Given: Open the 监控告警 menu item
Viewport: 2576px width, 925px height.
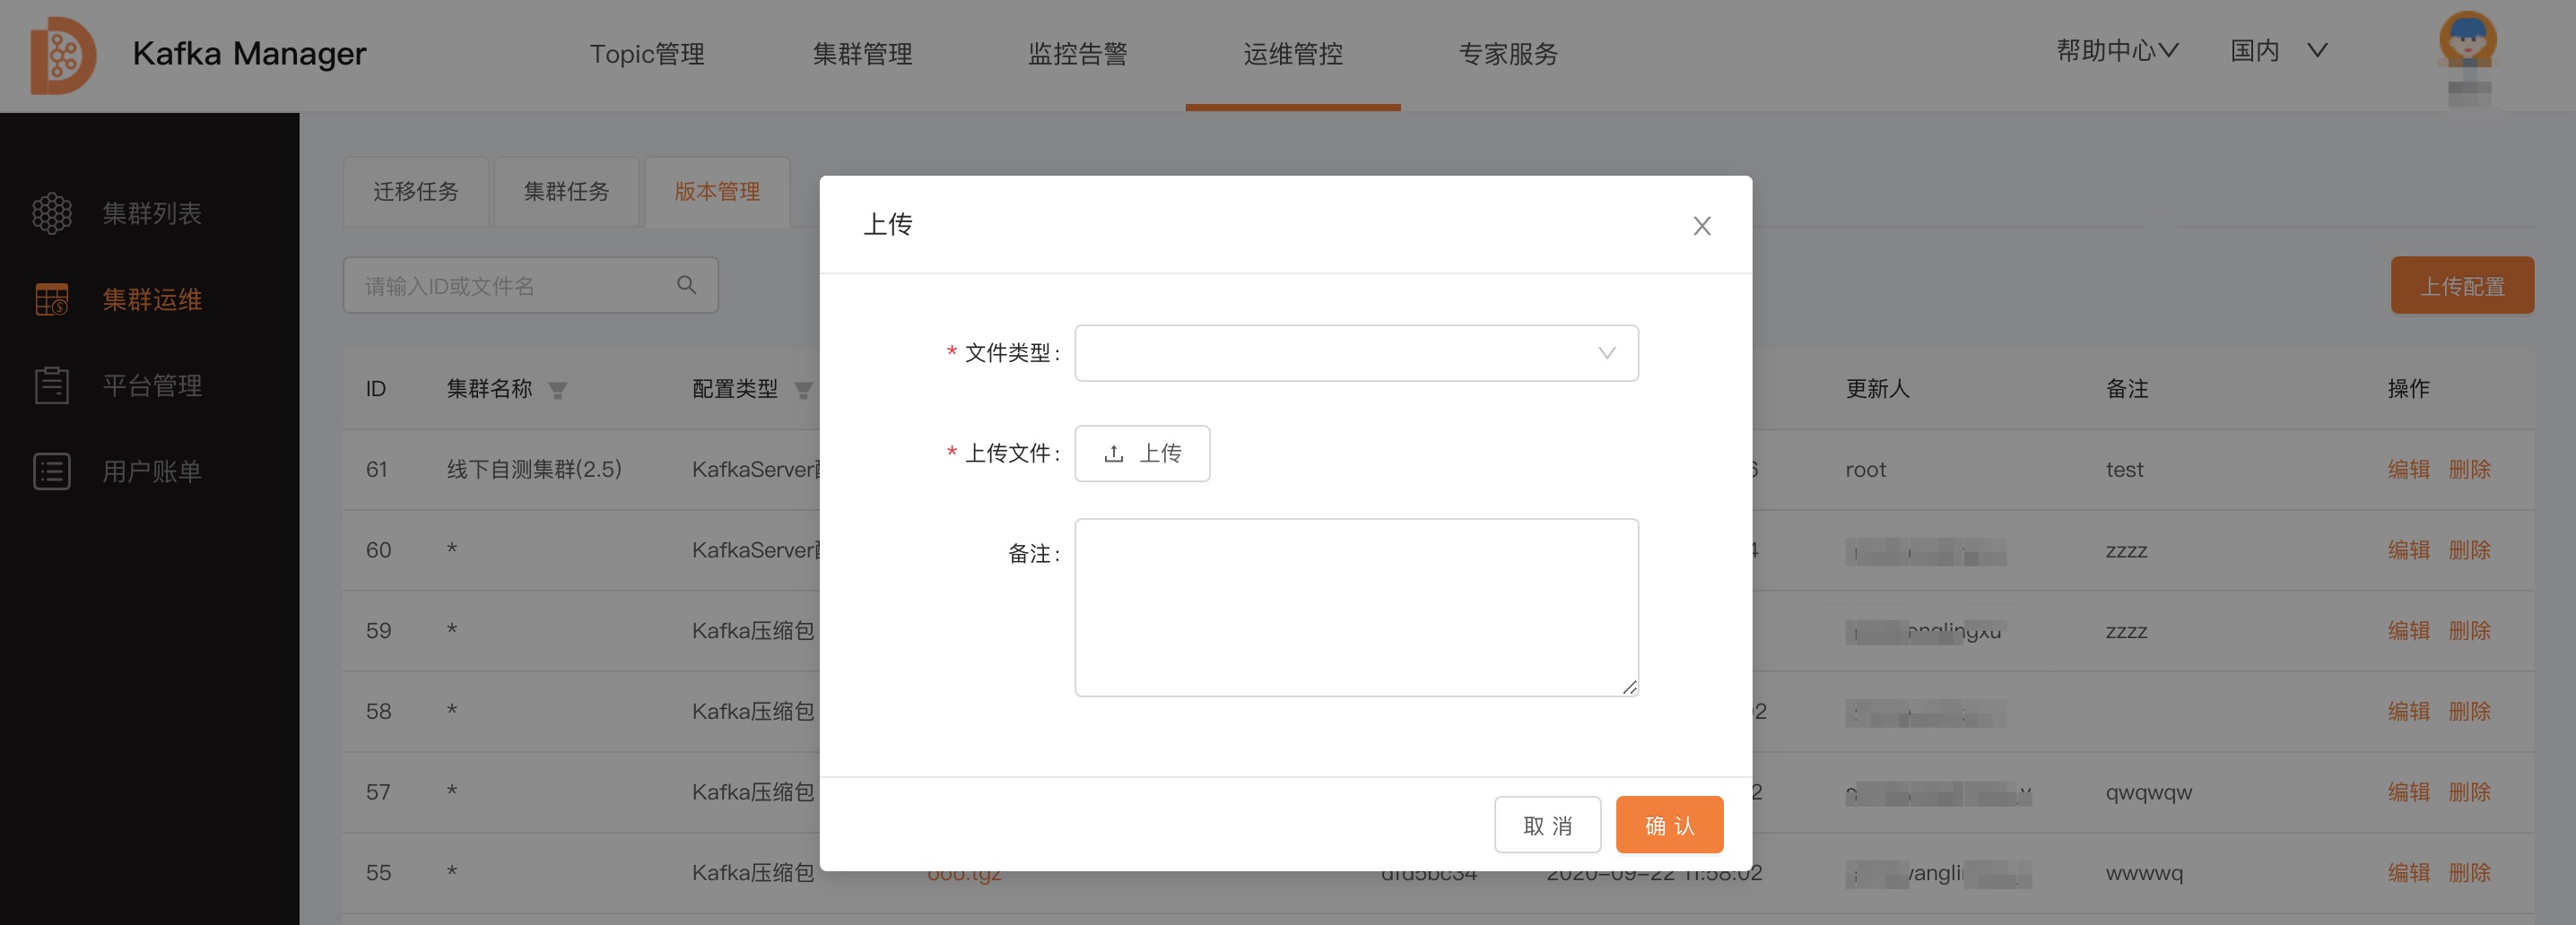Looking at the screenshot, I should 1077,54.
